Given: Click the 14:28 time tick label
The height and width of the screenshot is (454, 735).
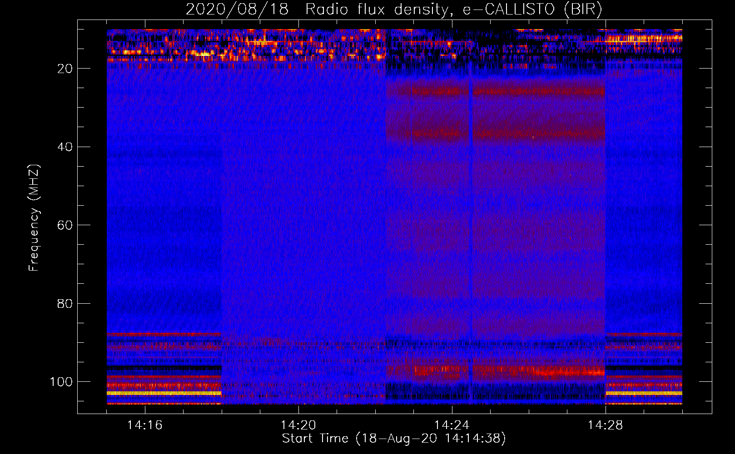Looking at the screenshot, I should pyautogui.click(x=606, y=425).
